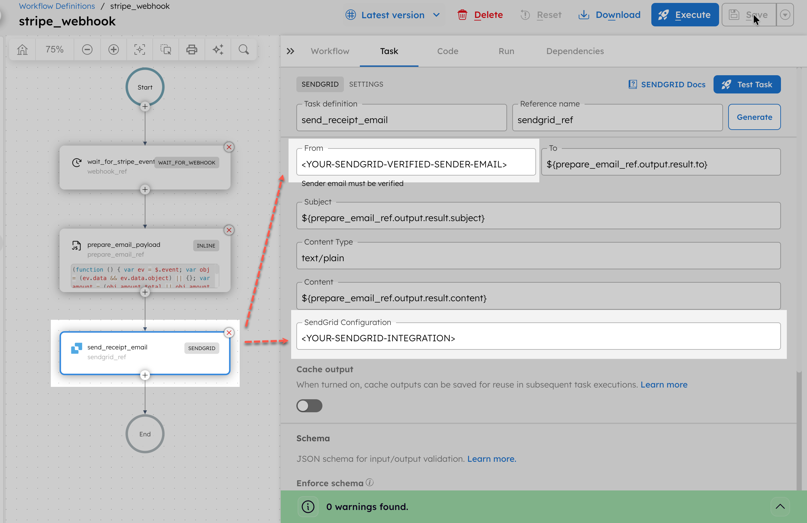Viewport: 807px width, 523px height.
Task: Reset canvas view with the home icon
Action: pyautogui.click(x=22, y=49)
